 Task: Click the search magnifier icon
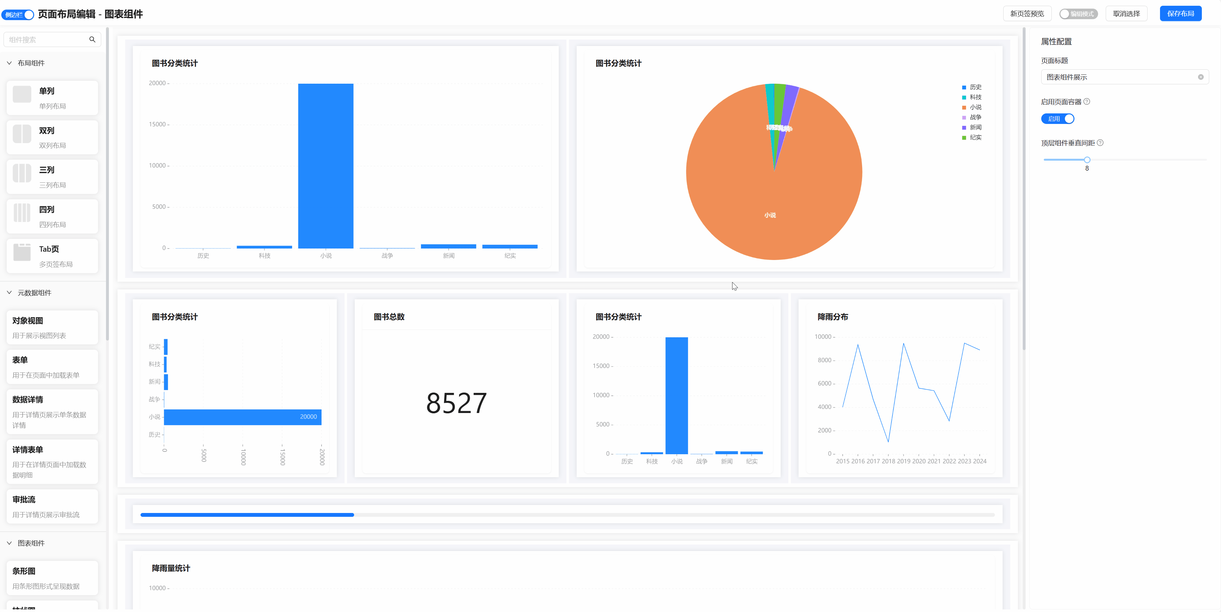(92, 40)
